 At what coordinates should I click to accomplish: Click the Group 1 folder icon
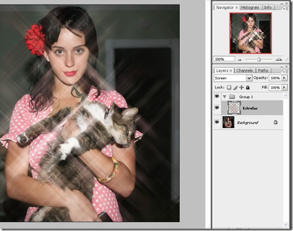(232, 96)
